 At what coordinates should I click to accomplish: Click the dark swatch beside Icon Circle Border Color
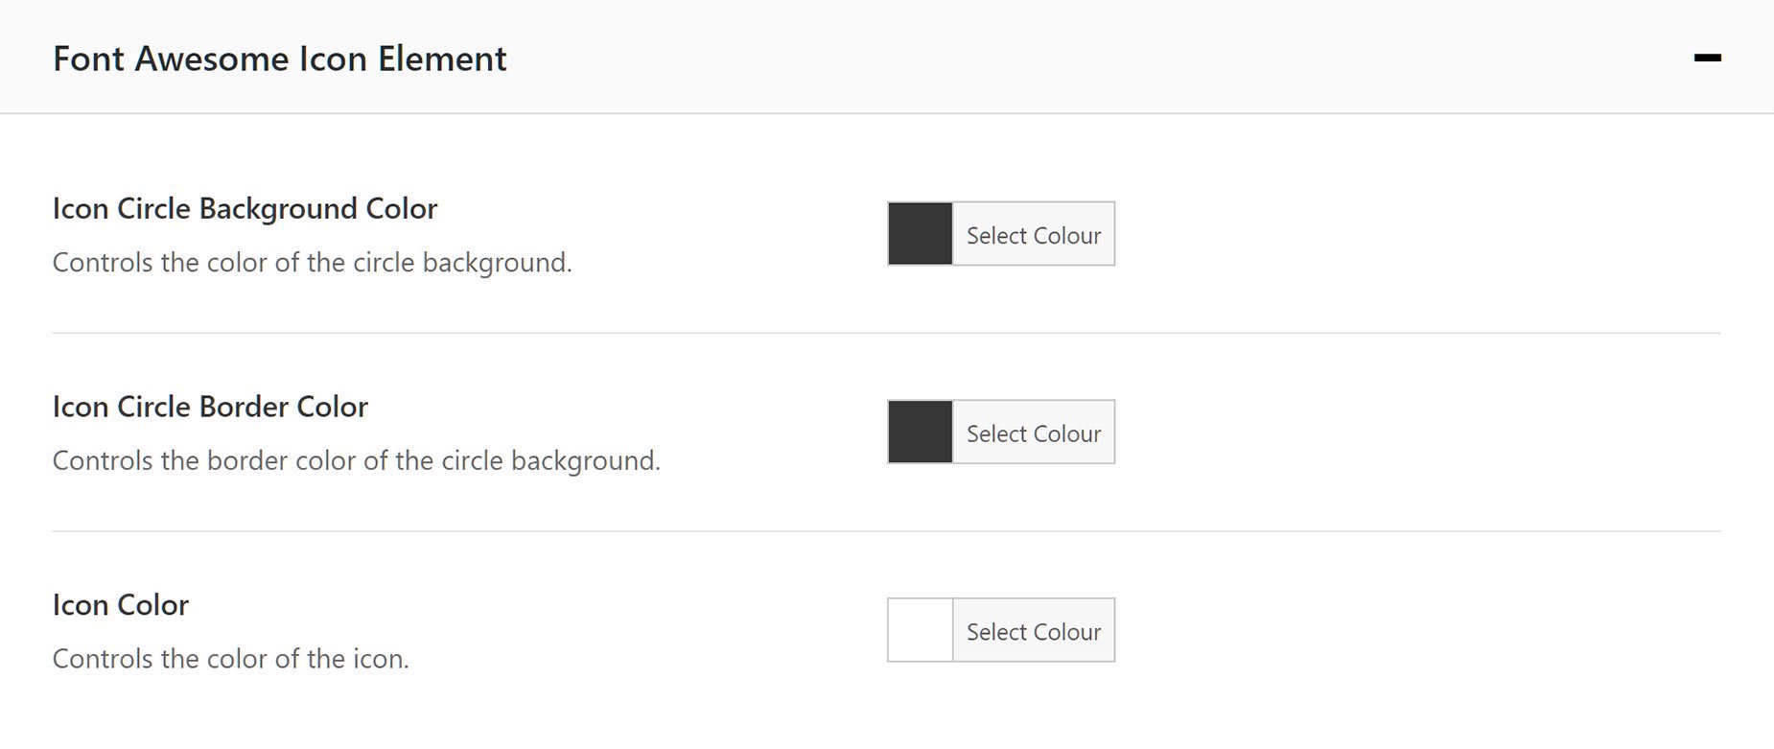[x=920, y=433]
